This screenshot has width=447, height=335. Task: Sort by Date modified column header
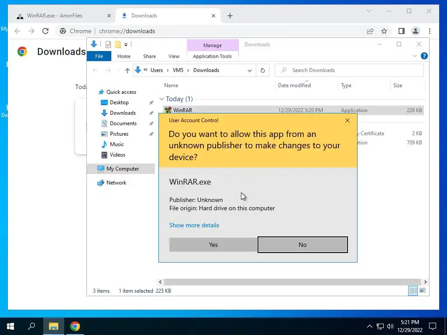click(x=294, y=85)
